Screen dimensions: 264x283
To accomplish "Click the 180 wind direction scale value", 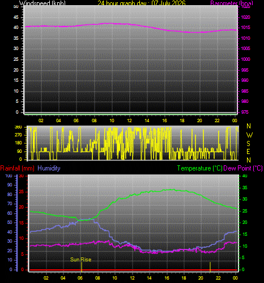I will tap(18, 143).
